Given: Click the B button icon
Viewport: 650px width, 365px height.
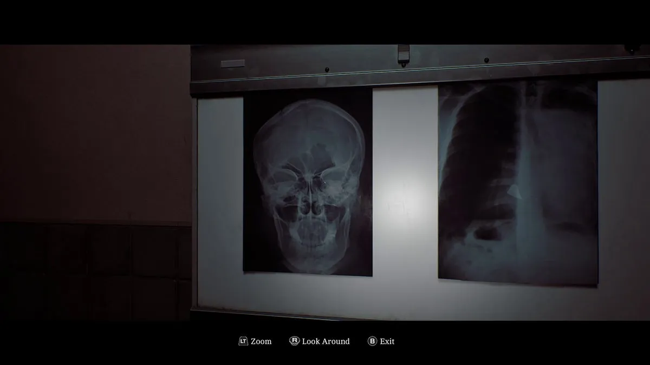Looking at the screenshot, I should click(372, 341).
